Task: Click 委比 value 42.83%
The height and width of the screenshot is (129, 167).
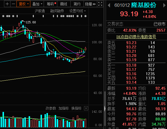Action: point(130,30)
